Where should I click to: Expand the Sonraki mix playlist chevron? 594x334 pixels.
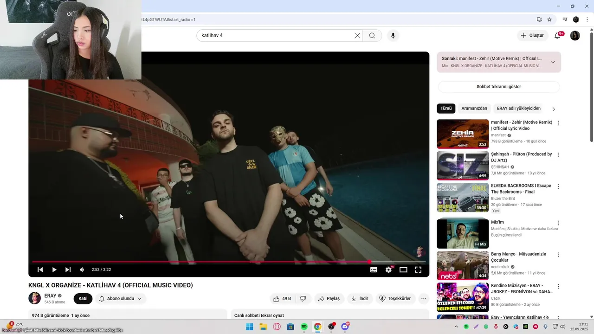[553, 62]
